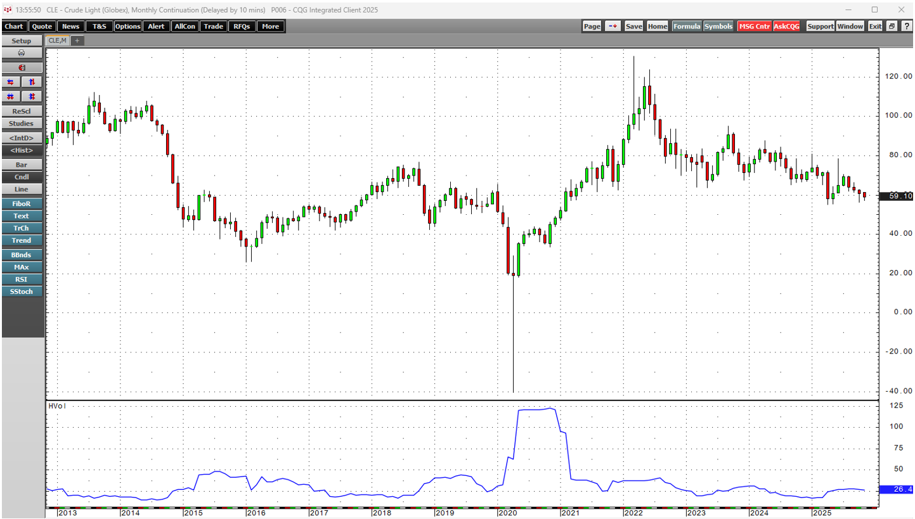Image resolution: width=915 pixels, height=519 pixels.
Task: Switch chart type to Bar
Action: pyautogui.click(x=22, y=165)
